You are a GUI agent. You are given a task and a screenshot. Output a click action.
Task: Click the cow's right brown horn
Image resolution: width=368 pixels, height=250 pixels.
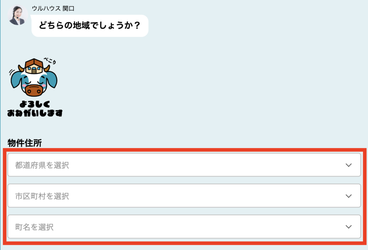click(x=47, y=68)
